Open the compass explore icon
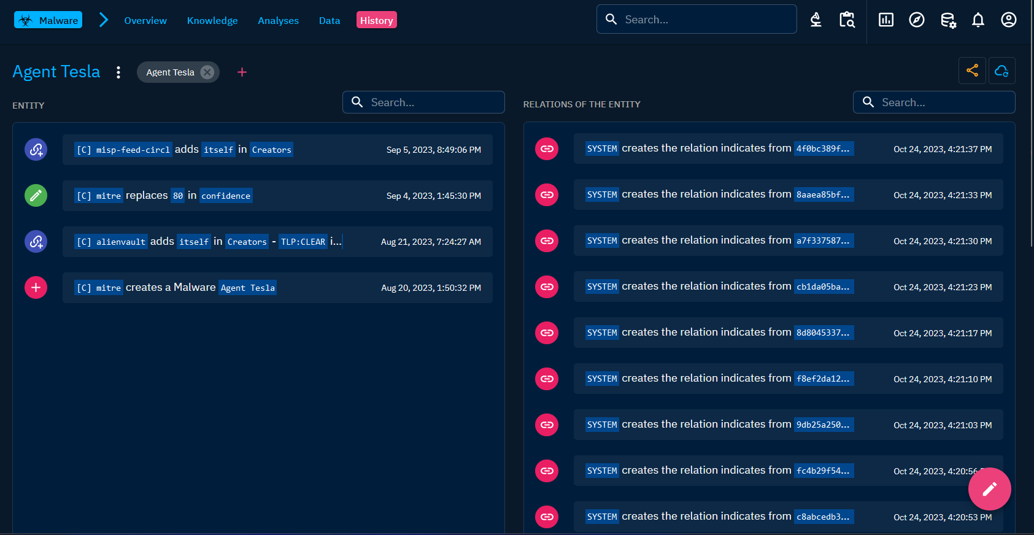 tap(917, 20)
